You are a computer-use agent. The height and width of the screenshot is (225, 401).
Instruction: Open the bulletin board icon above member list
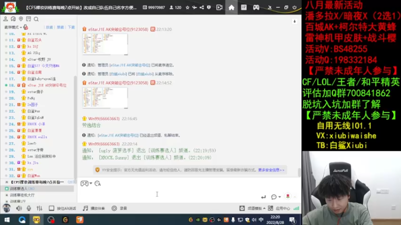[29, 19]
